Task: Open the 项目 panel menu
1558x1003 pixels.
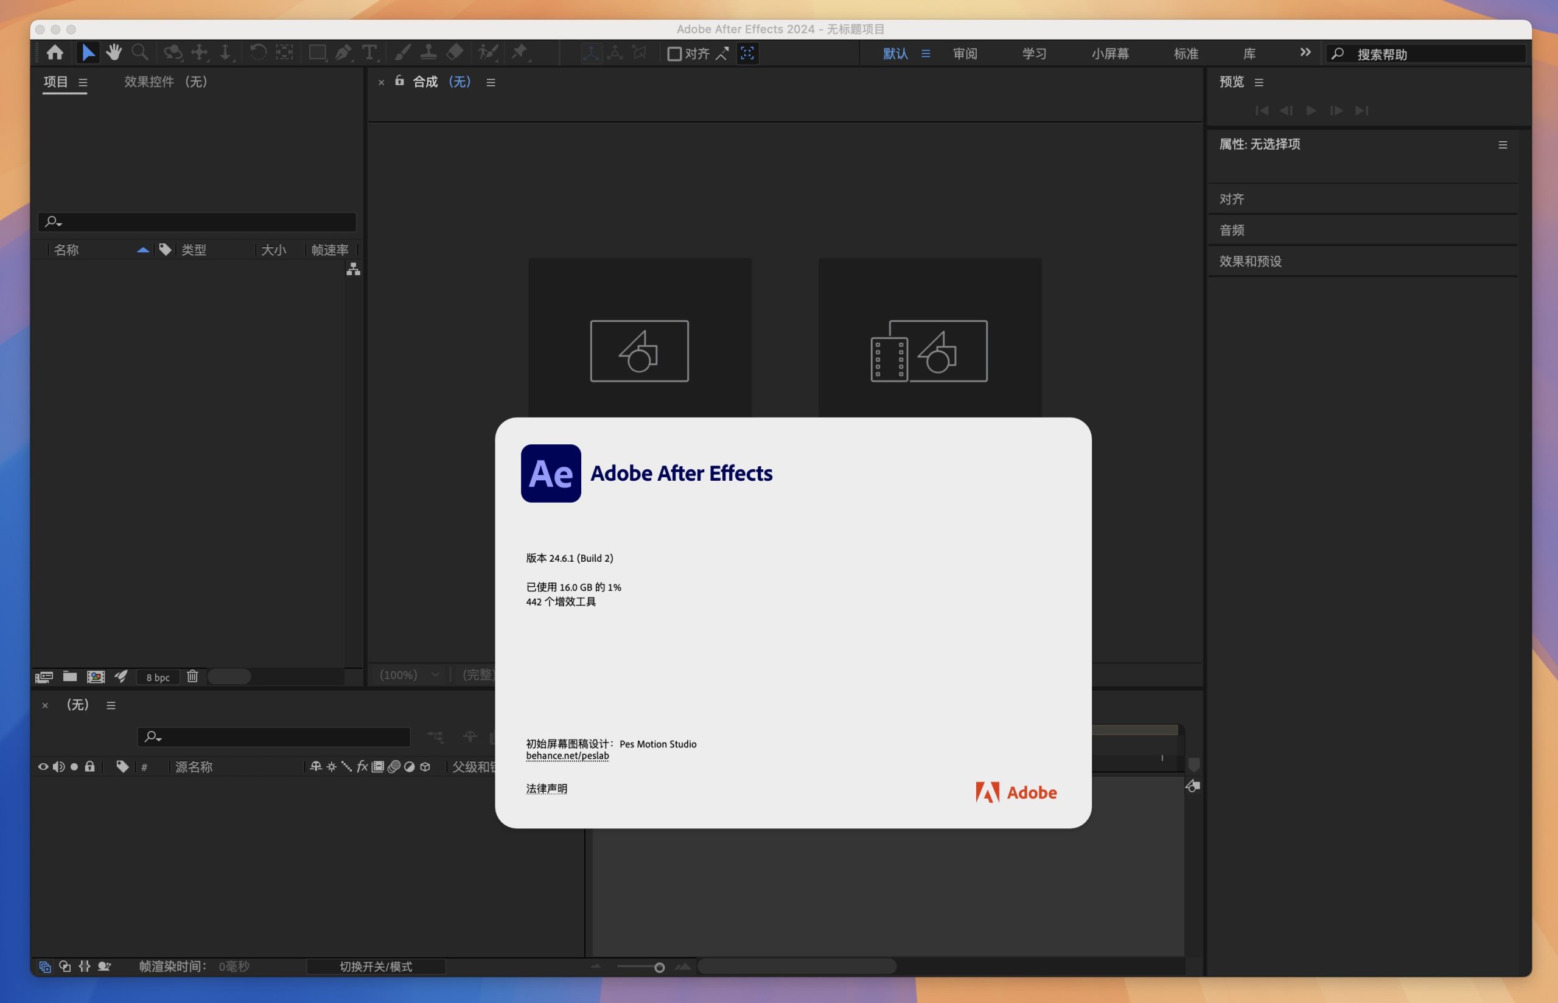Action: coord(83,83)
